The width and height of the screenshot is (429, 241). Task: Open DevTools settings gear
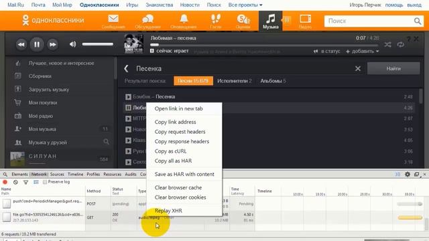click(408, 174)
